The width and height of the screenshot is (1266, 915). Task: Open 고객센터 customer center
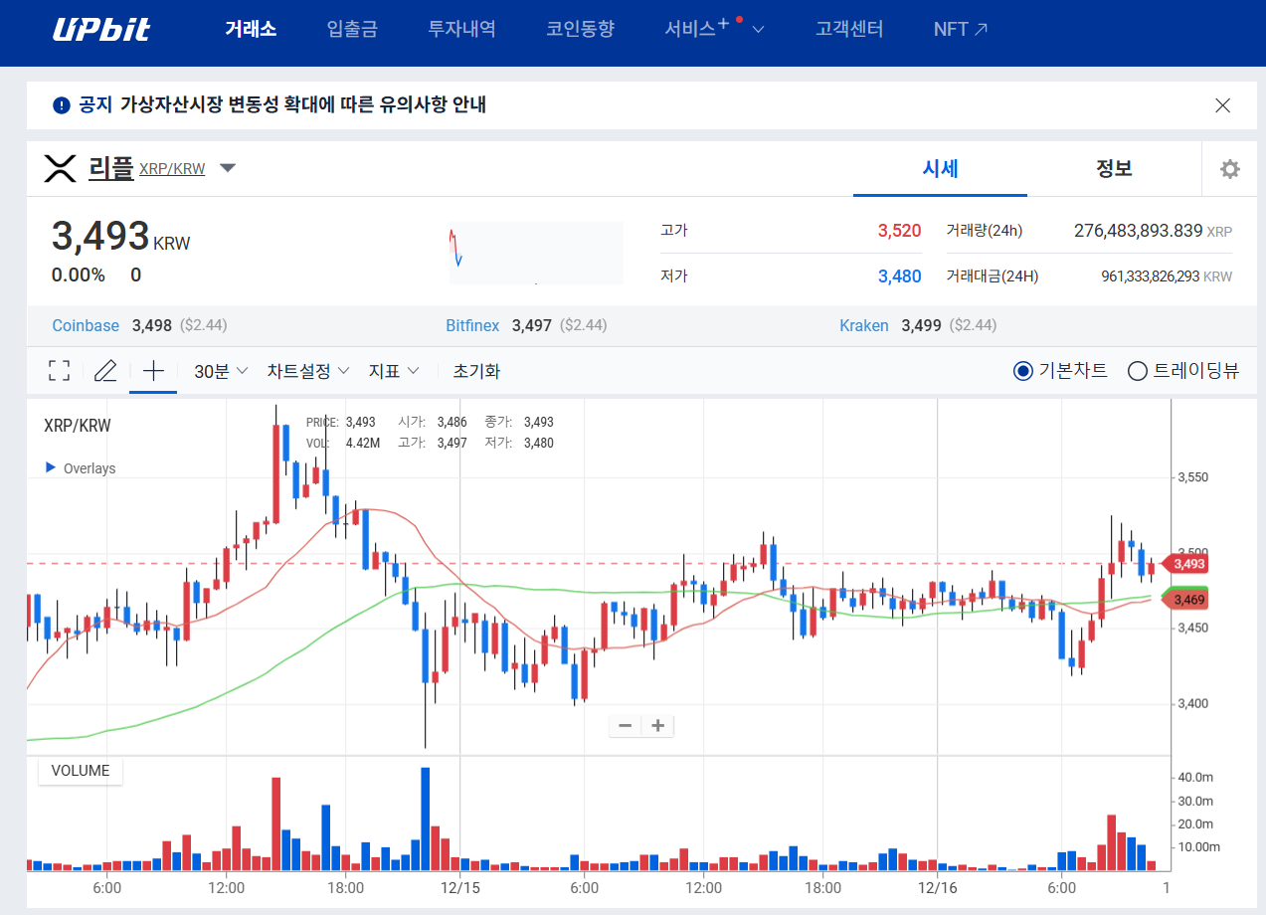849,29
